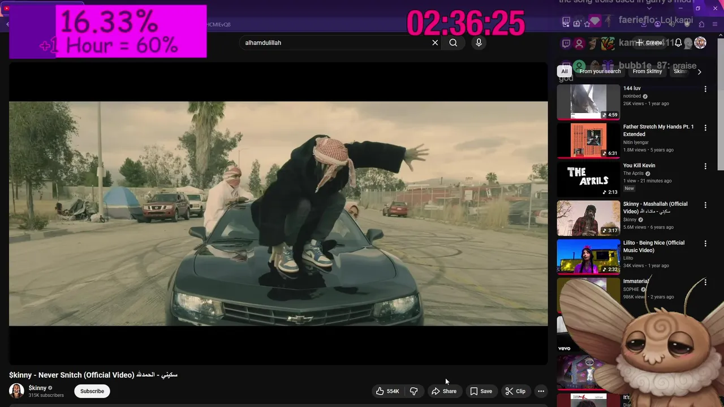Click the 554K like count
The width and height of the screenshot is (724, 407).
pyautogui.click(x=393, y=391)
